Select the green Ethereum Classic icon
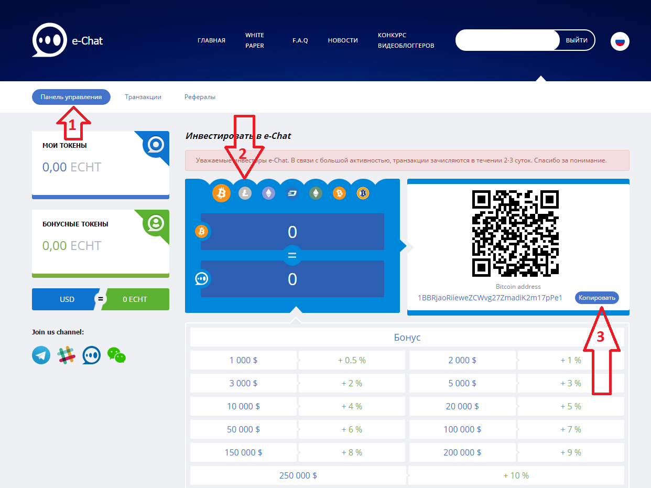This screenshot has width=651, height=488. [x=316, y=193]
